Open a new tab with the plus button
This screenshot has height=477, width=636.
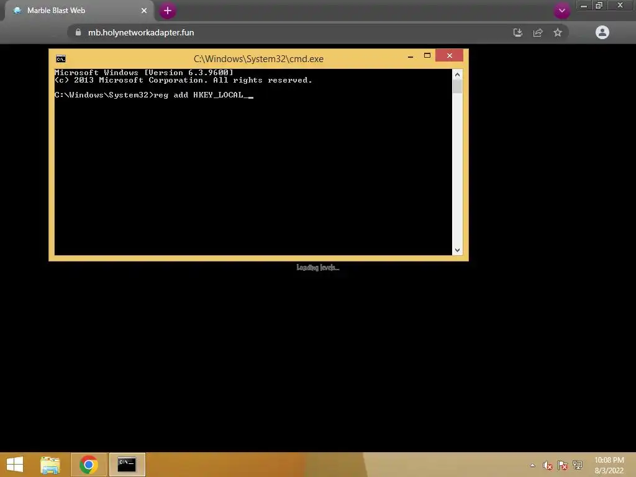(x=168, y=11)
